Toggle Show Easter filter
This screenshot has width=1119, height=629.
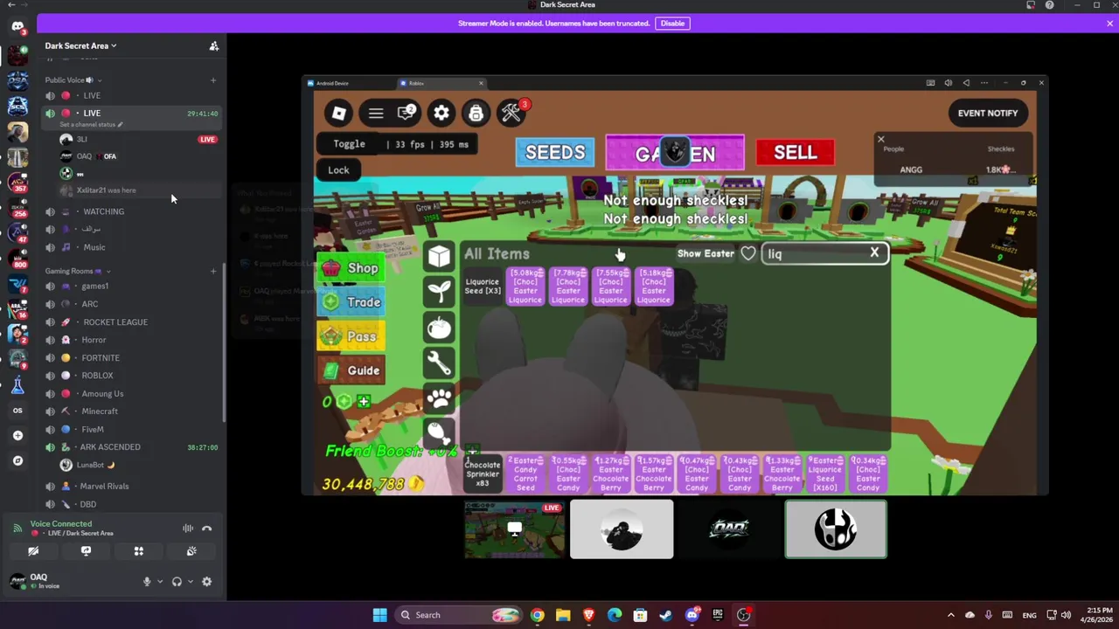[x=705, y=253]
